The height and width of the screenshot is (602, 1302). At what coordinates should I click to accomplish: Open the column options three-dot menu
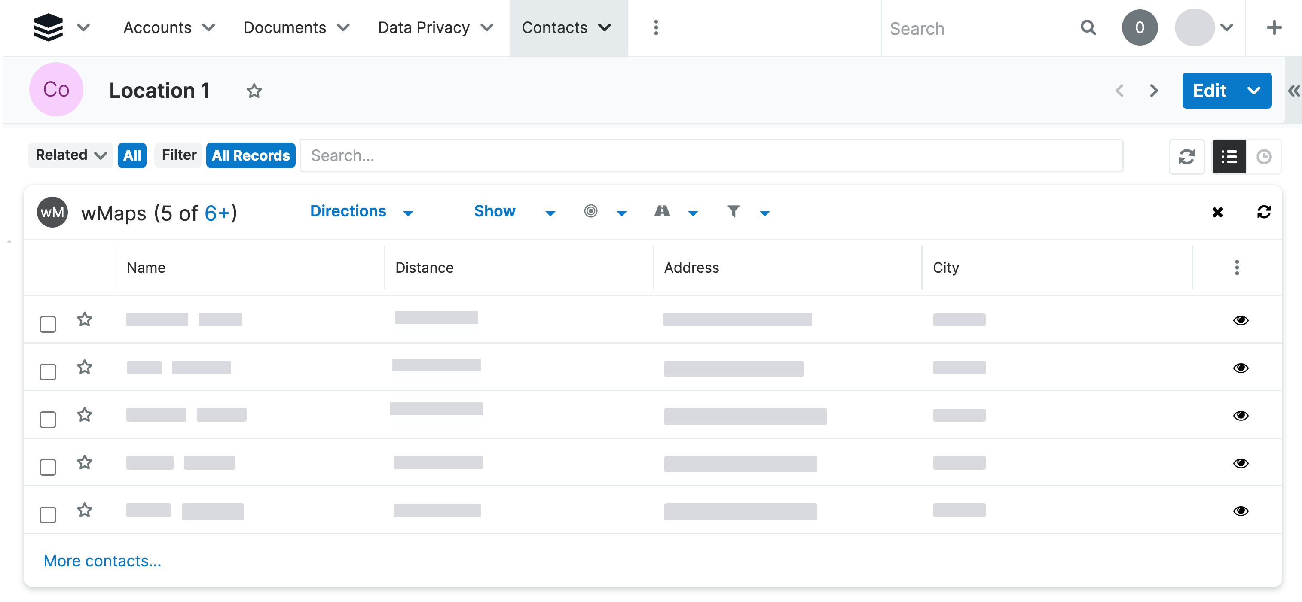[x=1236, y=268]
